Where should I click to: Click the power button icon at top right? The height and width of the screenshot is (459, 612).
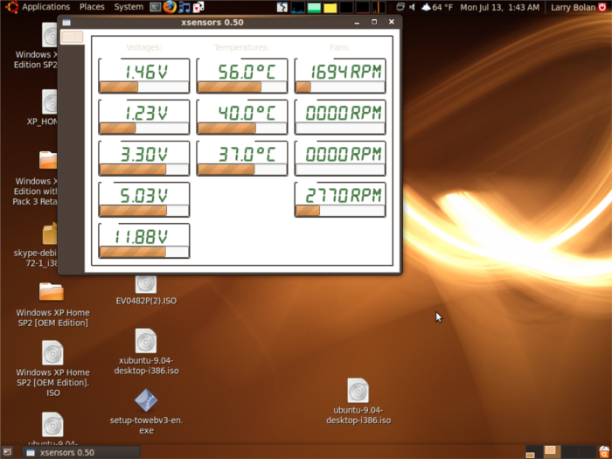pos(604,7)
